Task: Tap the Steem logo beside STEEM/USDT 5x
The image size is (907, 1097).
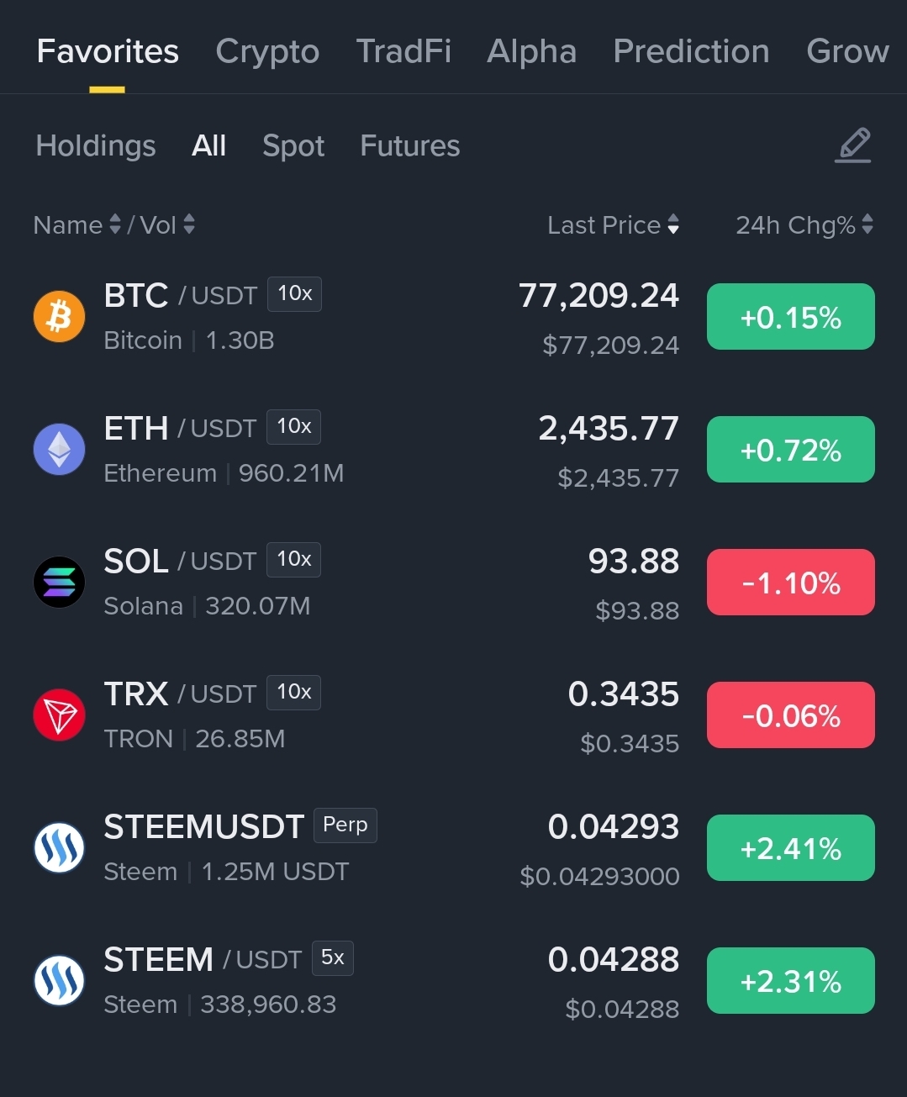Action: pos(59,981)
